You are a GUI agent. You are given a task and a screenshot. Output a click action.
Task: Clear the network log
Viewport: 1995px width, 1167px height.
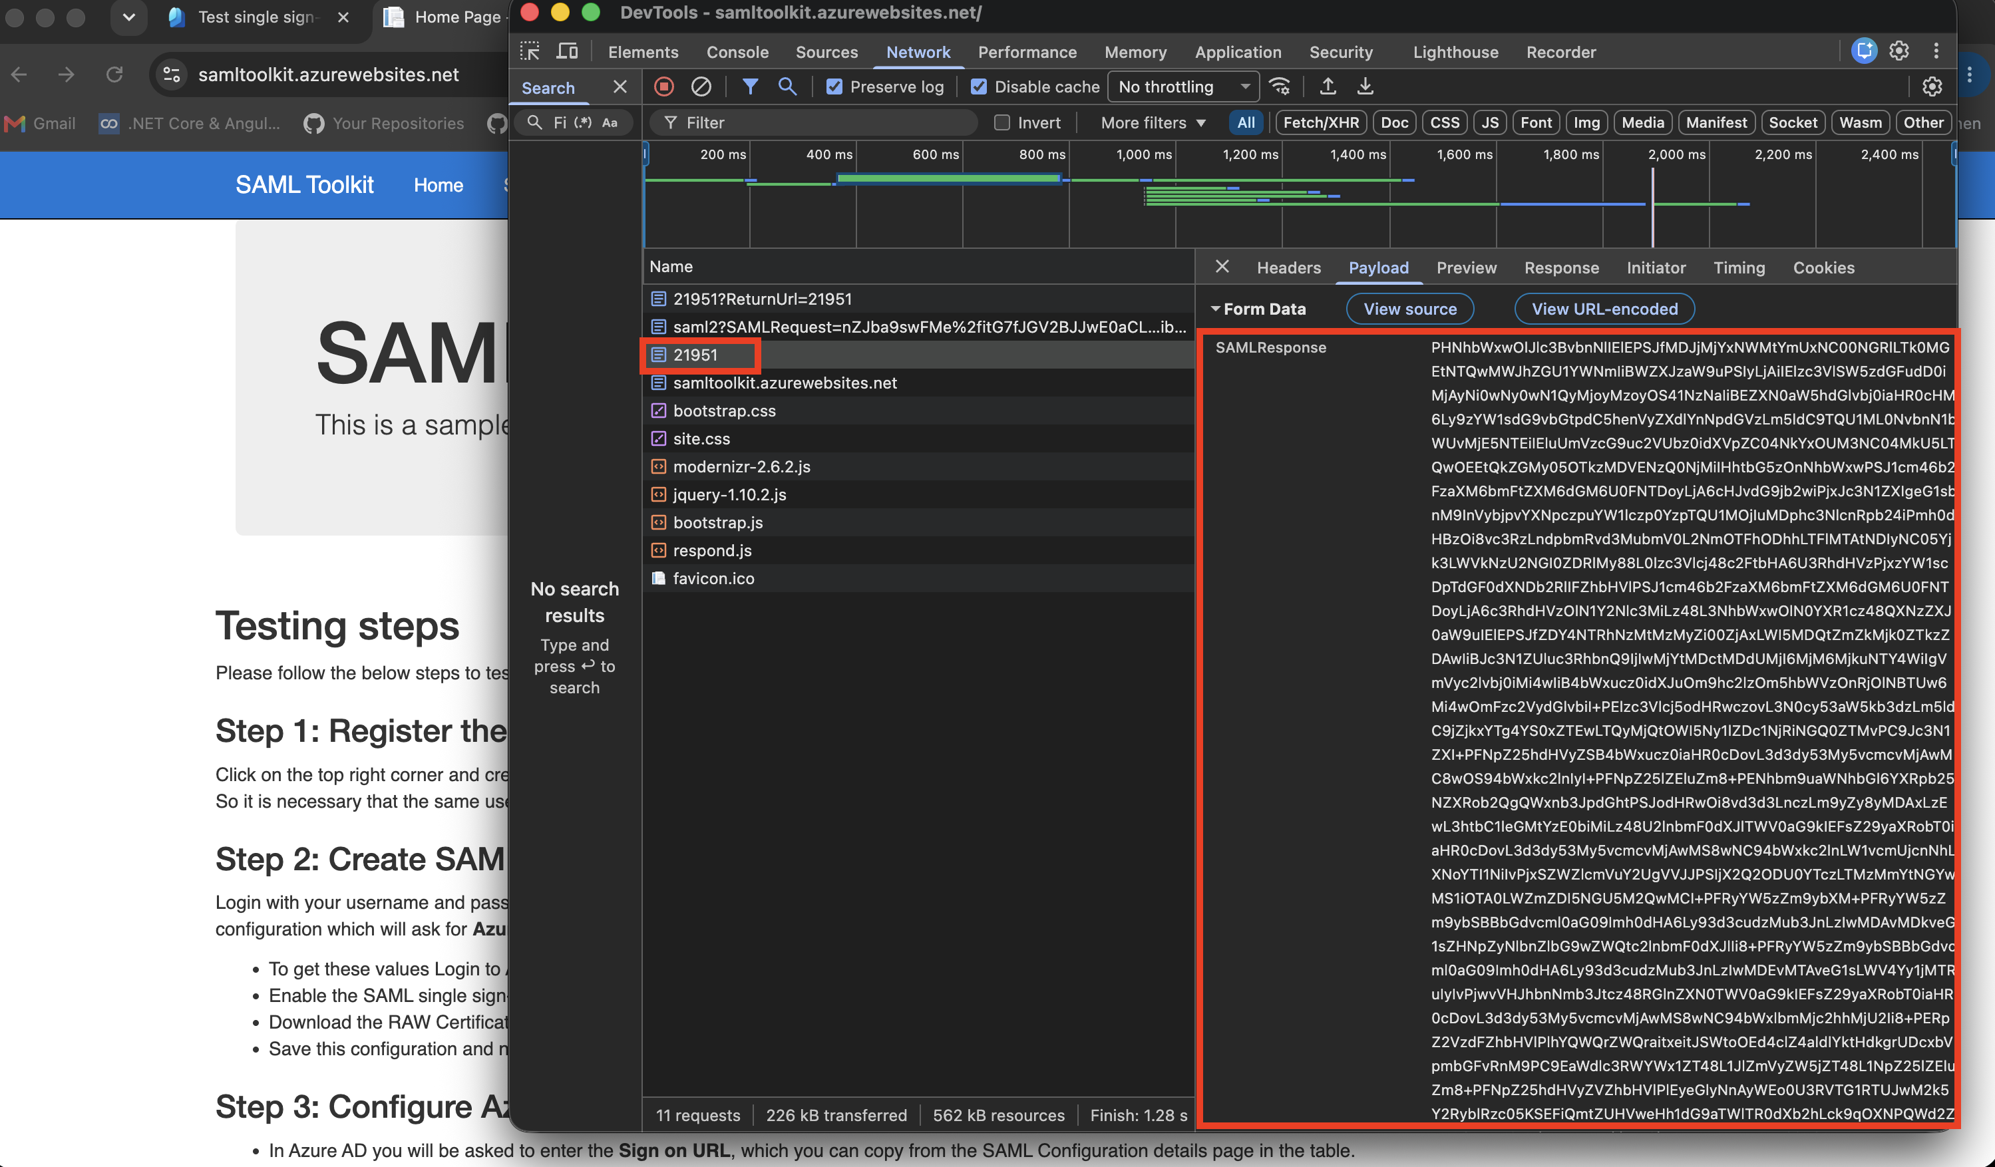(x=701, y=86)
